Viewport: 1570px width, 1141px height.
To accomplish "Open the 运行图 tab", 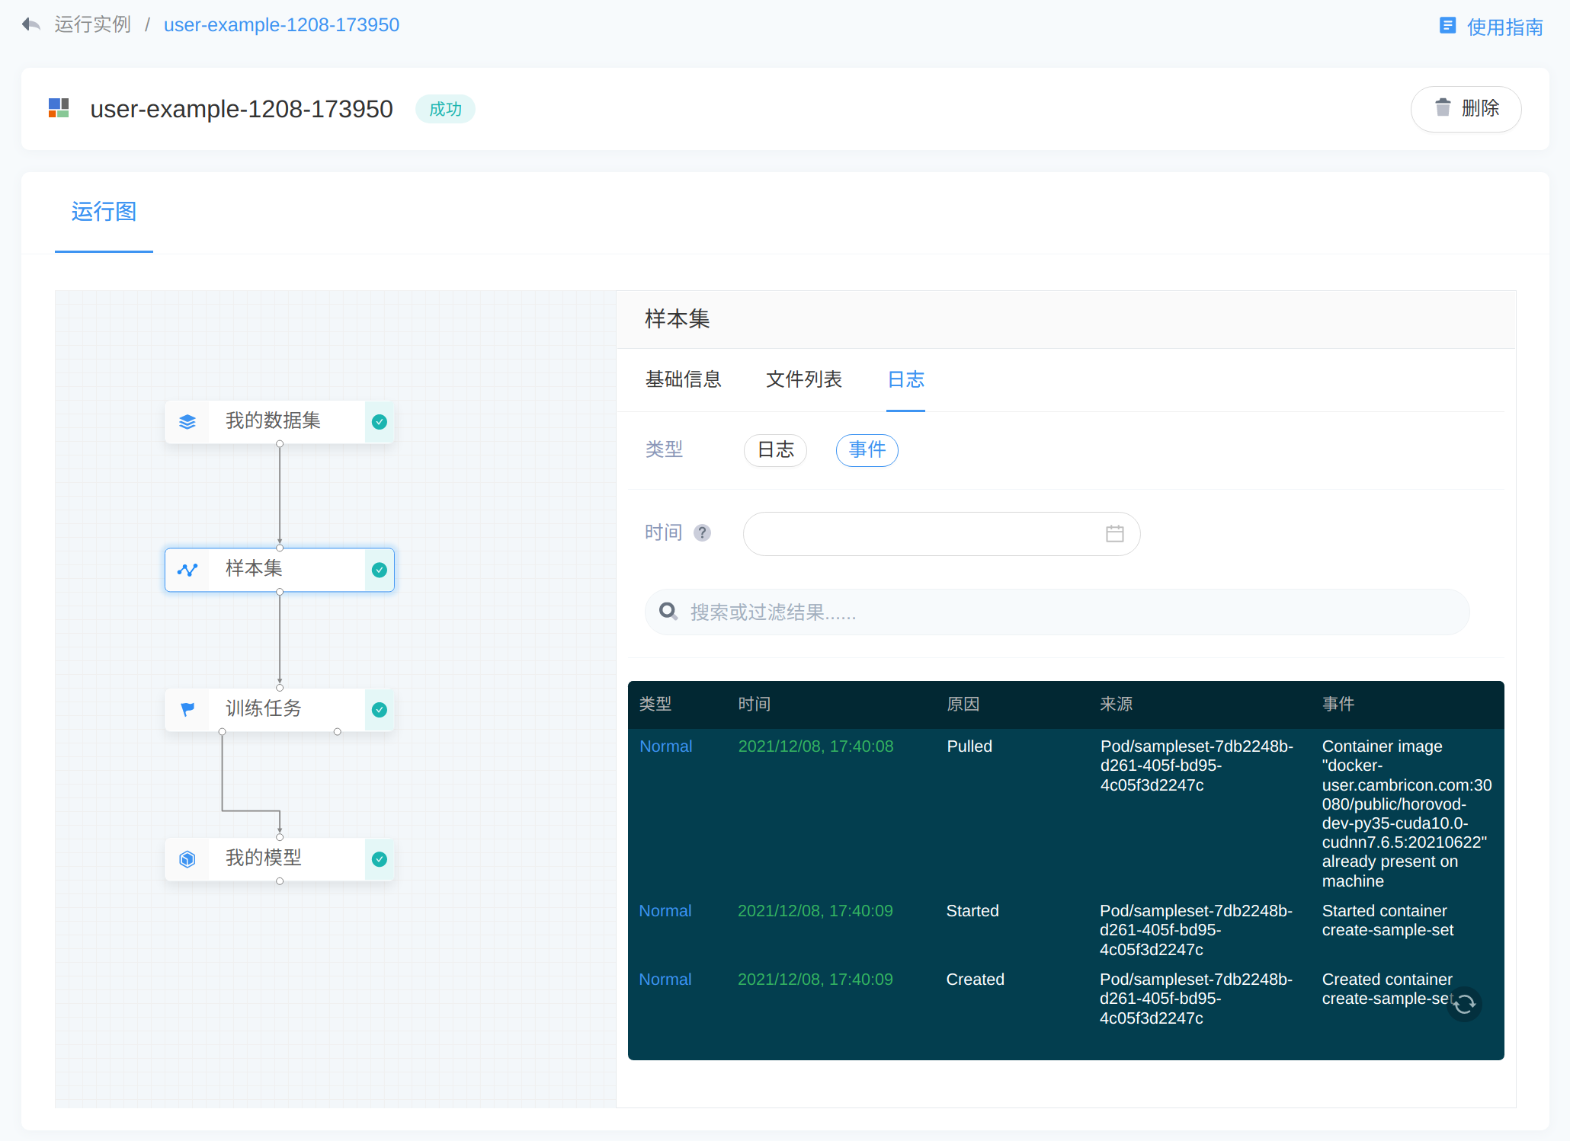I will tap(104, 211).
